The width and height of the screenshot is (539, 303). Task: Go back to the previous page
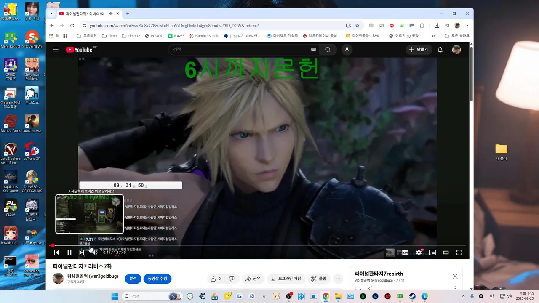tap(52, 25)
